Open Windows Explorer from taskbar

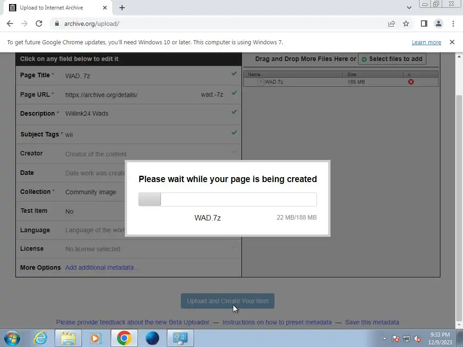coord(68,338)
